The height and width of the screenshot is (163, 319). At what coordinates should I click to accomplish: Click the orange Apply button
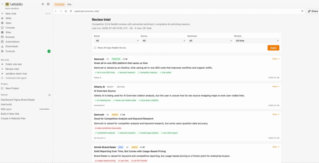(x=273, y=48)
